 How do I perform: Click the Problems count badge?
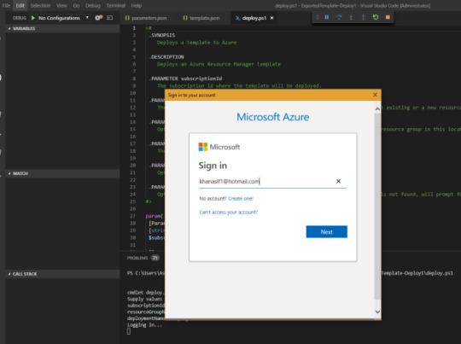pos(155,258)
